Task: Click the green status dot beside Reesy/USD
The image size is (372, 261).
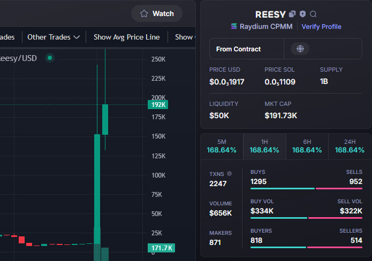Action: pyautogui.click(x=50, y=58)
